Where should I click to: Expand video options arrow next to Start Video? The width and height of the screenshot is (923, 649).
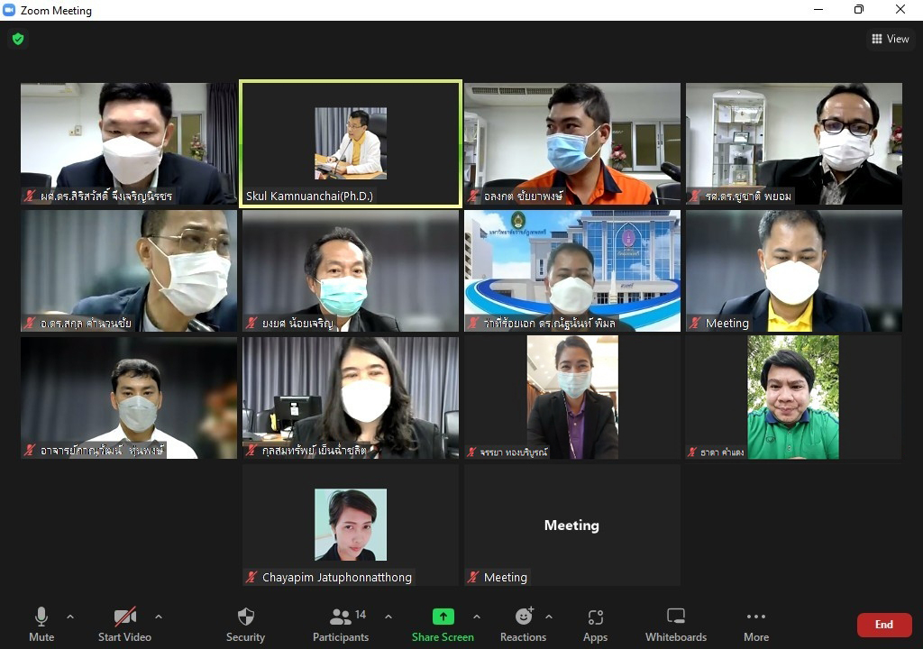pyautogui.click(x=159, y=617)
